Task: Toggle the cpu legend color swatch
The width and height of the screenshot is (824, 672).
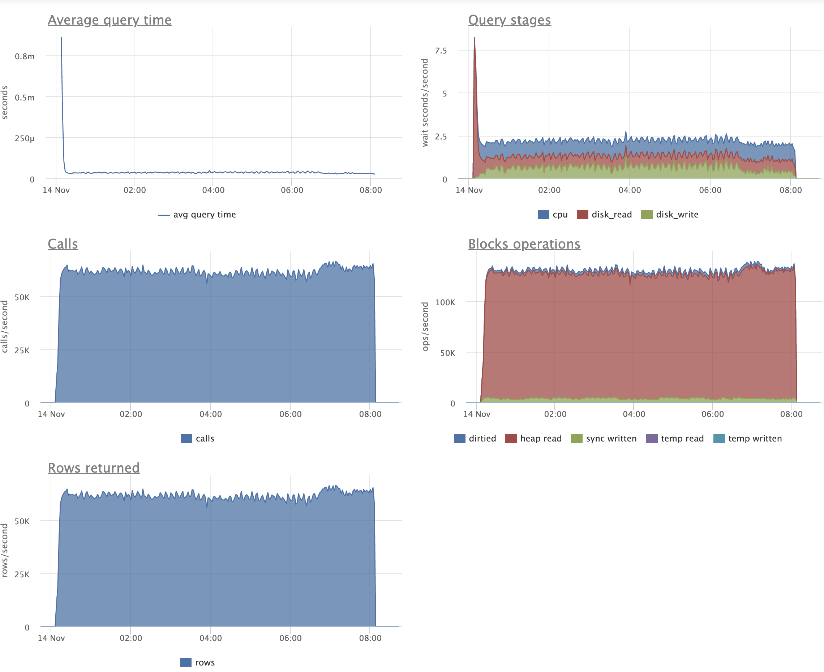Action: tap(543, 215)
